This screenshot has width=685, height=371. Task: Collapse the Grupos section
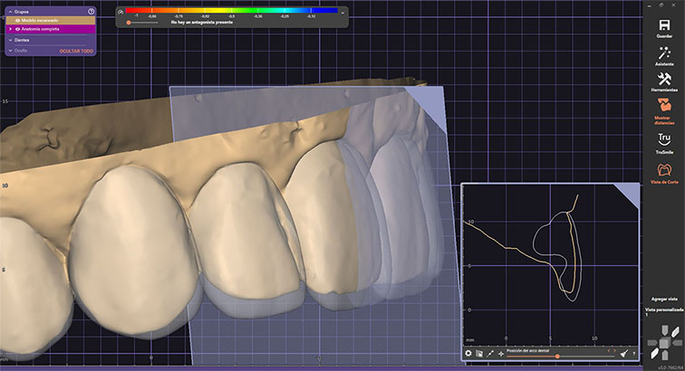tap(9, 11)
